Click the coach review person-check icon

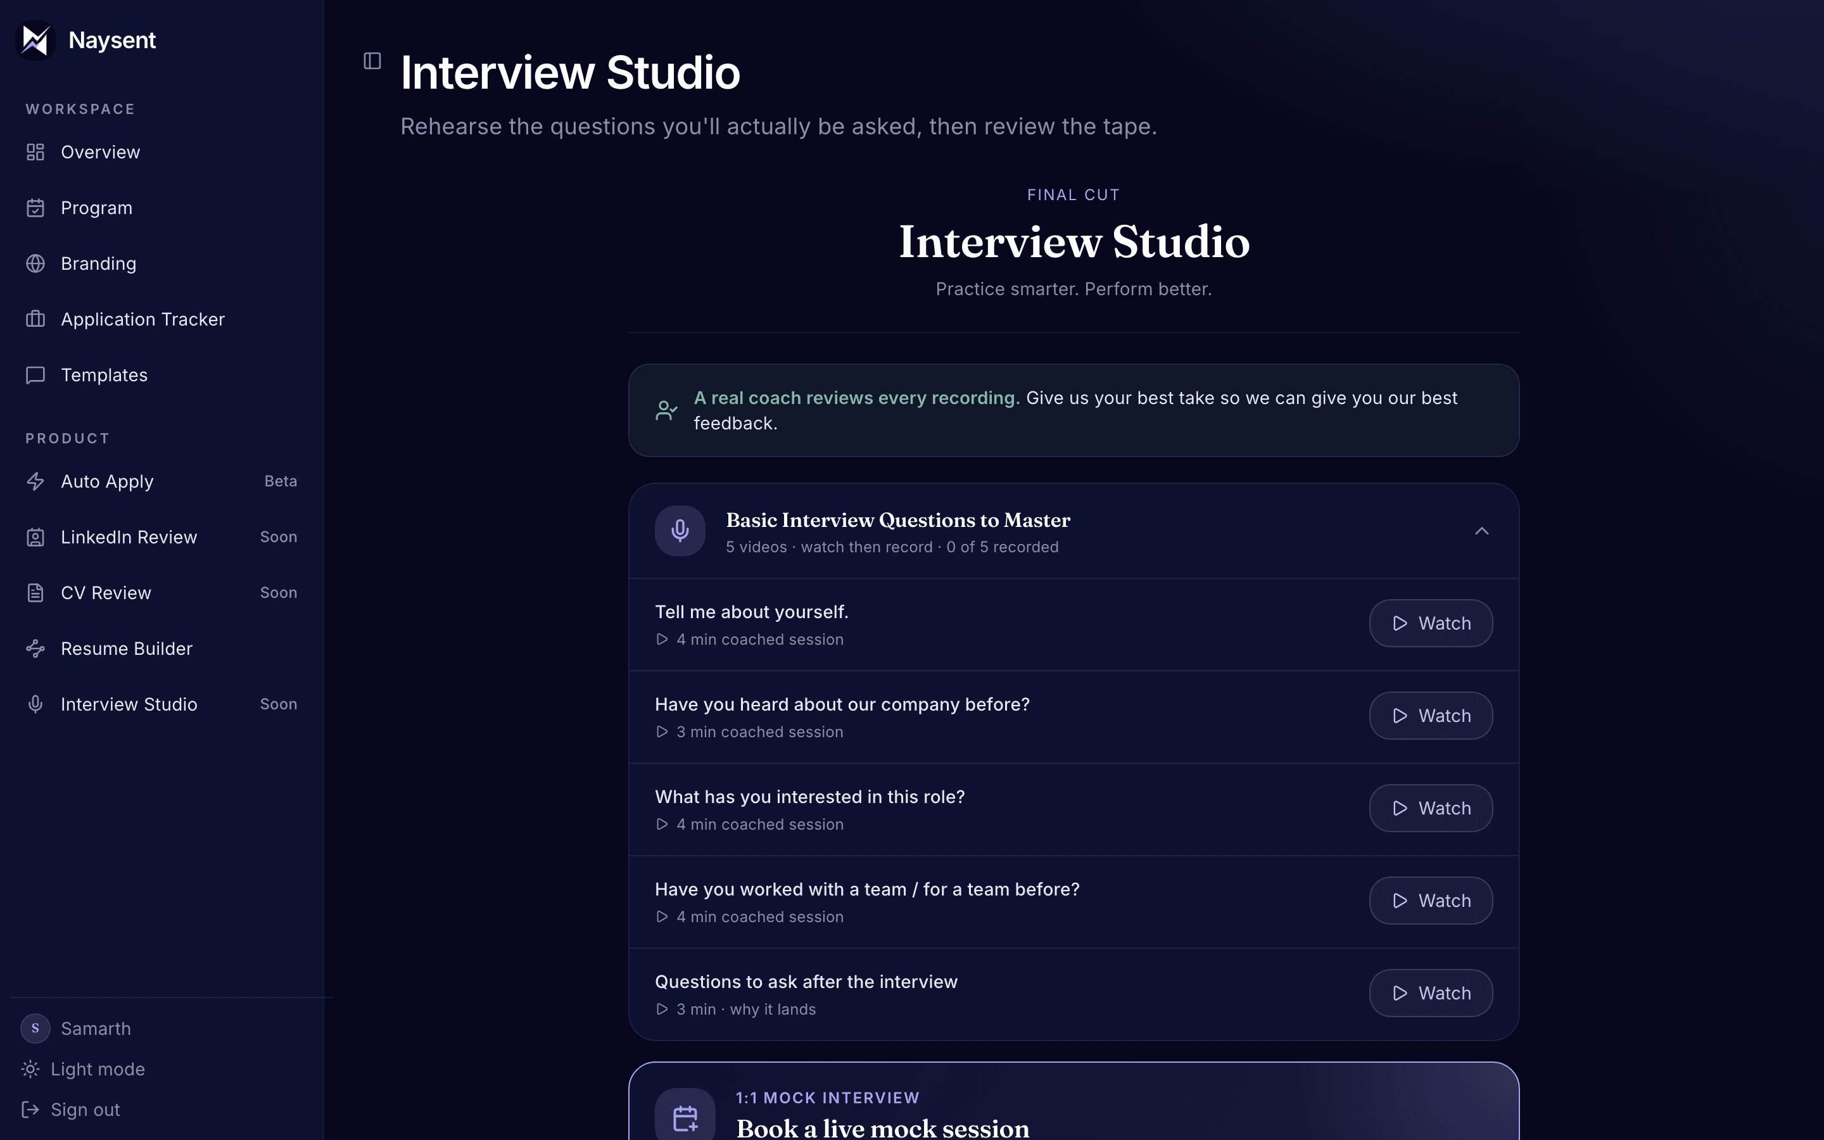click(x=666, y=411)
